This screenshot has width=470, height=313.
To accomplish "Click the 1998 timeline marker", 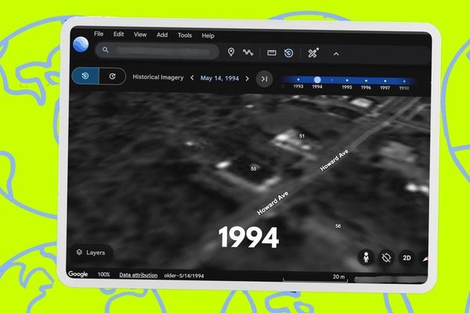I will pyautogui.click(x=404, y=81).
